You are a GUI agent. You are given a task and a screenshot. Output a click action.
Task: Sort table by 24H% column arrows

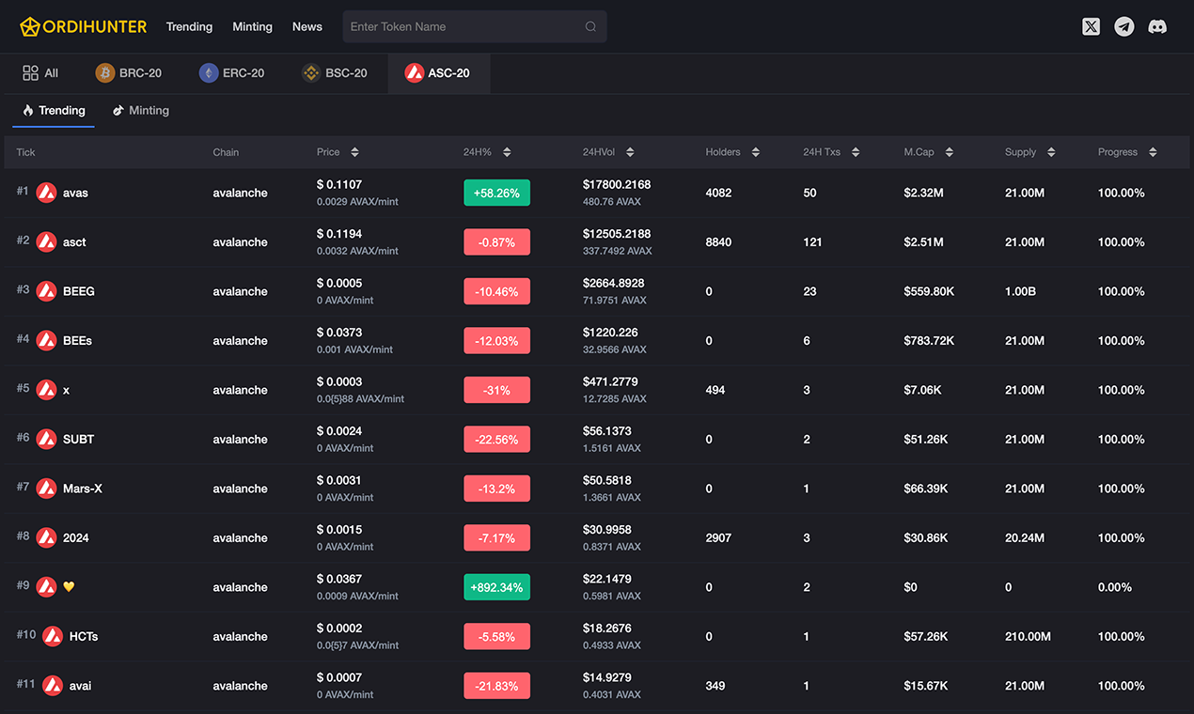click(x=507, y=152)
